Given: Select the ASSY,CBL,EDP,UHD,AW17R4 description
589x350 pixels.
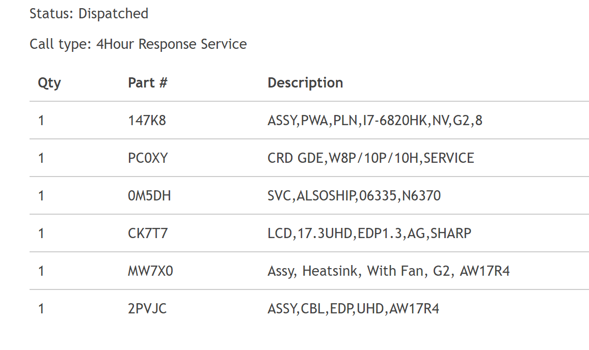Looking at the screenshot, I should pos(354,309).
